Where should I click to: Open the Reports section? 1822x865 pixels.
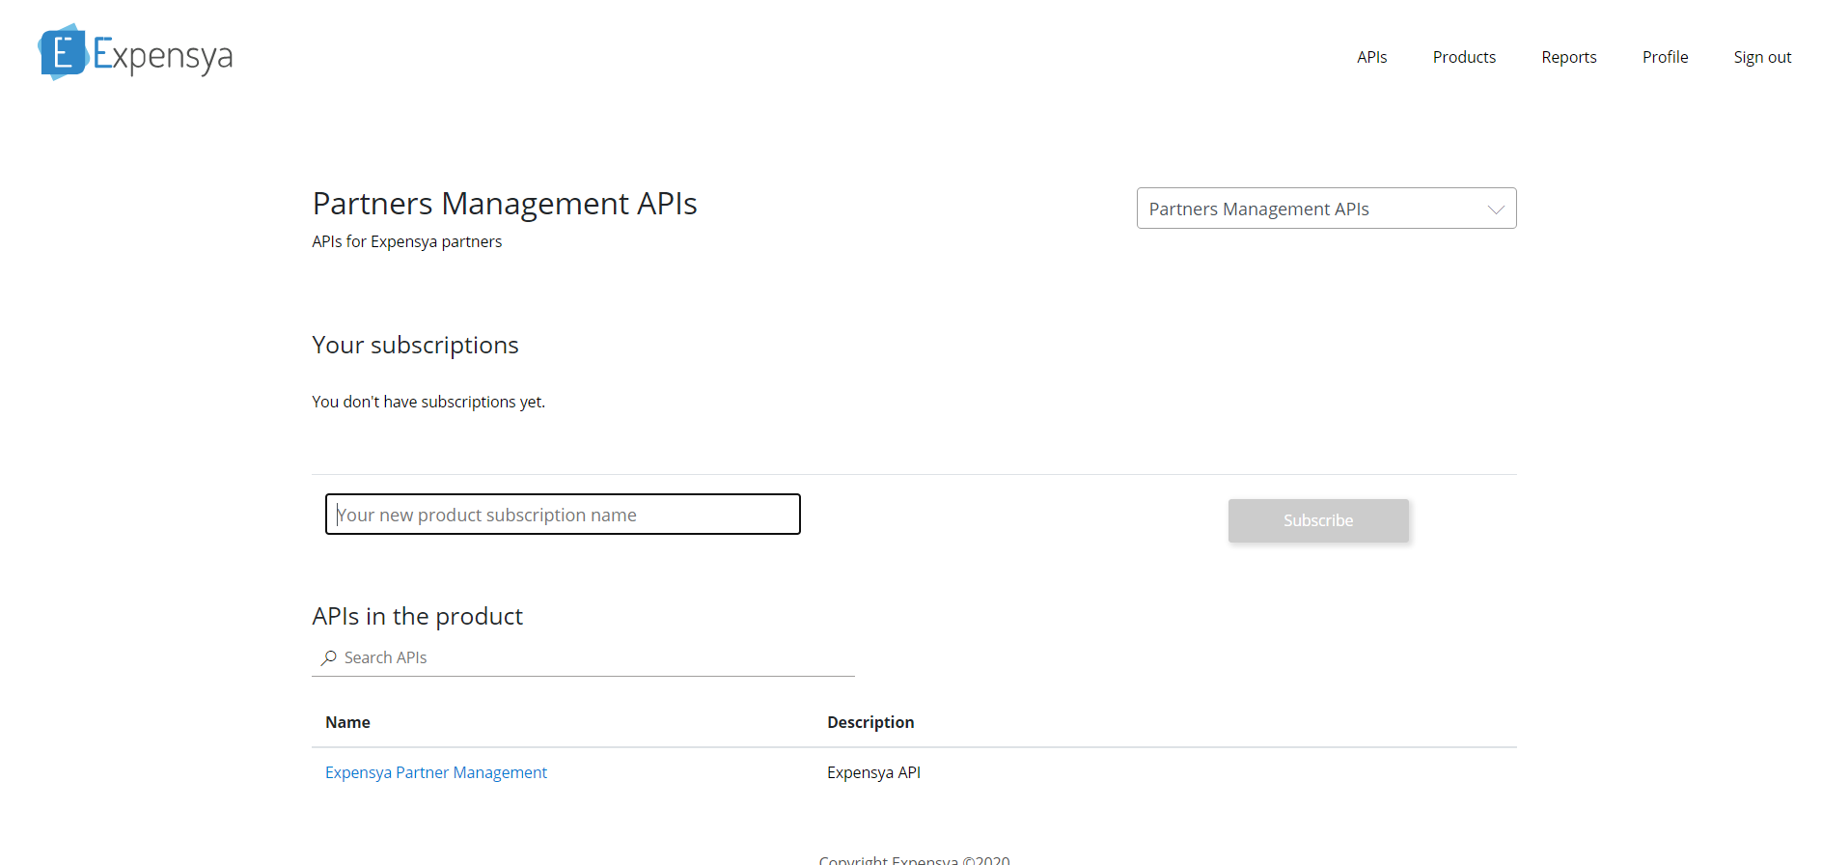click(1569, 57)
